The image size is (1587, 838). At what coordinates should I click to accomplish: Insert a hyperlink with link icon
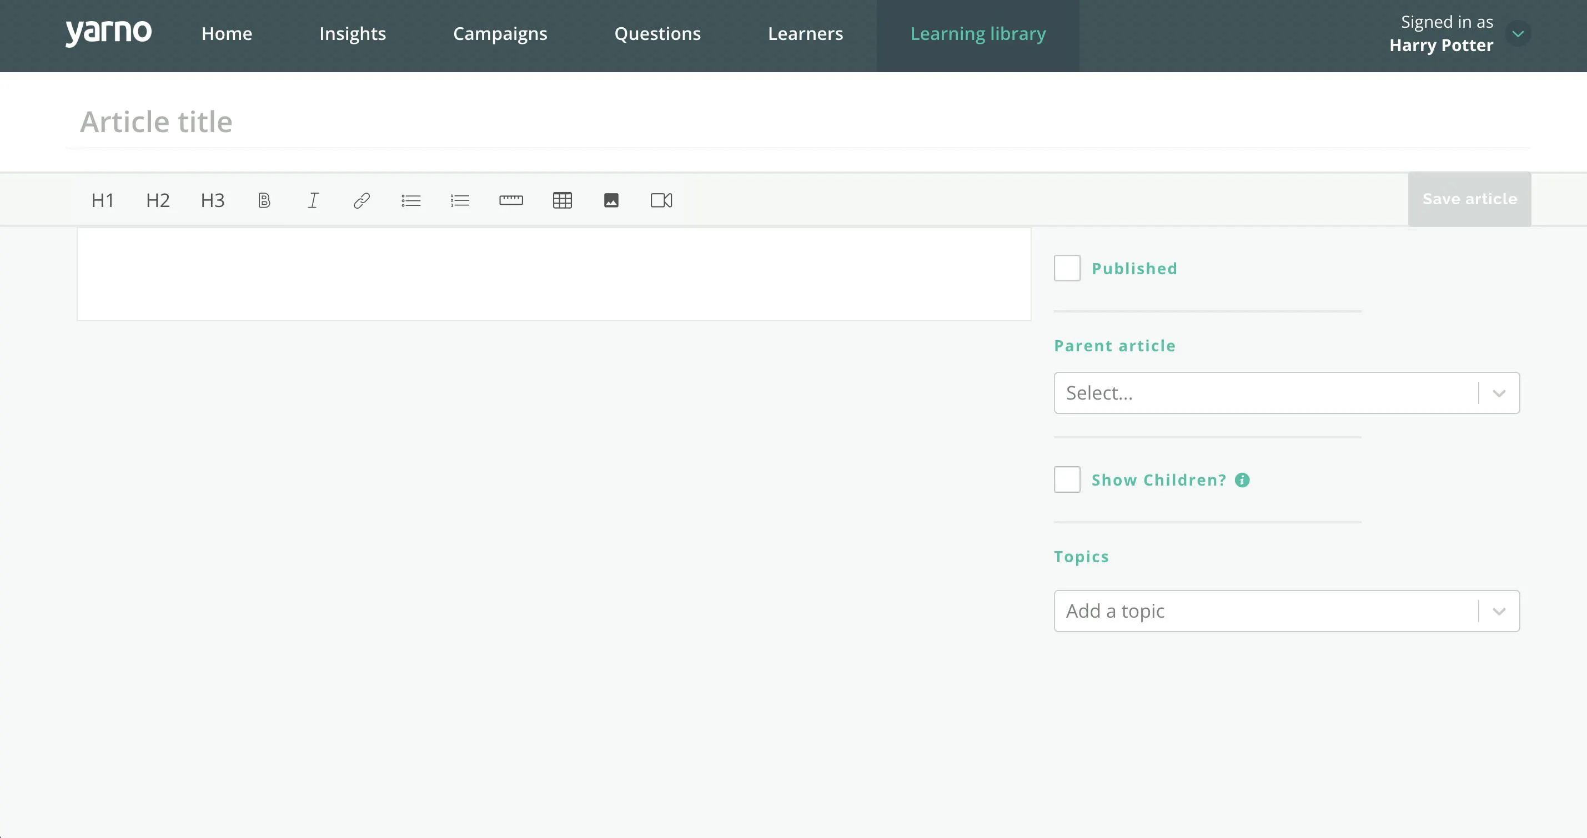pyautogui.click(x=361, y=200)
